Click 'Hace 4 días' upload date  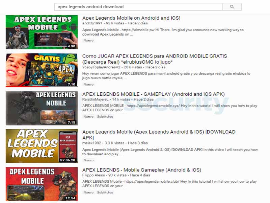[x=140, y=175]
